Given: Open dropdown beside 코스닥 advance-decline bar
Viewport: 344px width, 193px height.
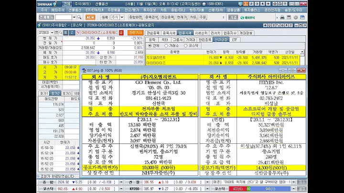Looking at the screenshot, I should 293,189.
